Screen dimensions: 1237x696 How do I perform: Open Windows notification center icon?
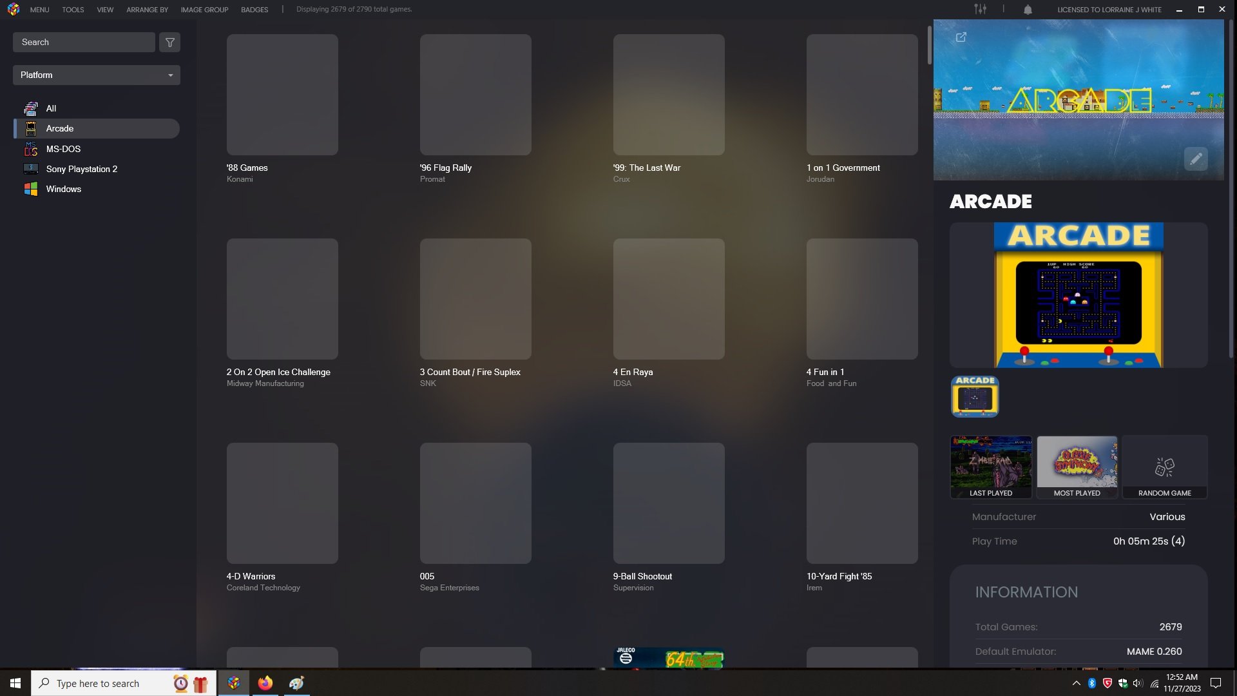click(x=1216, y=683)
